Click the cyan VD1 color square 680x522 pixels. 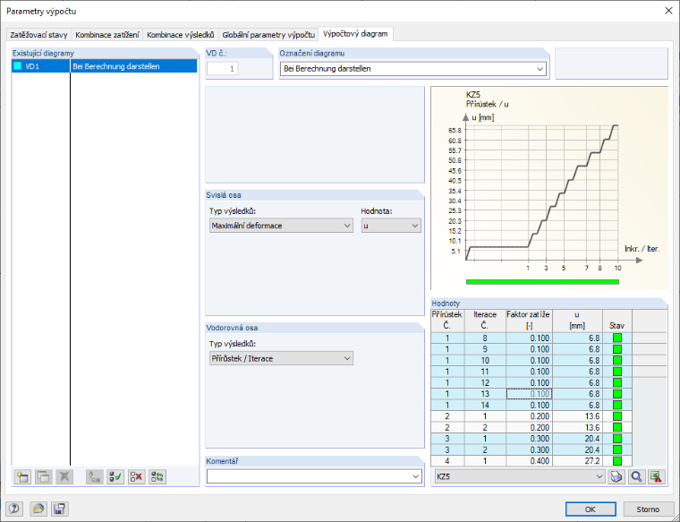click(x=17, y=66)
